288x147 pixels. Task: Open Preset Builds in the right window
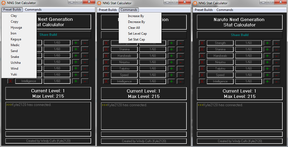[204, 10]
